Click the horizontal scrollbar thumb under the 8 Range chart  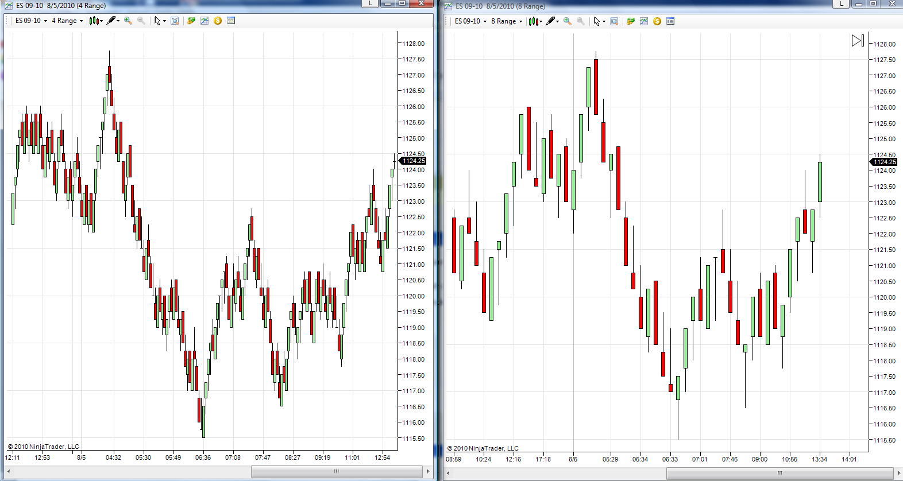780,473
